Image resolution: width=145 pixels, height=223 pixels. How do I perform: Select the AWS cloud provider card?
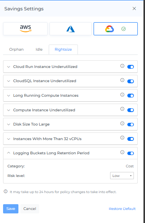click(25, 29)
